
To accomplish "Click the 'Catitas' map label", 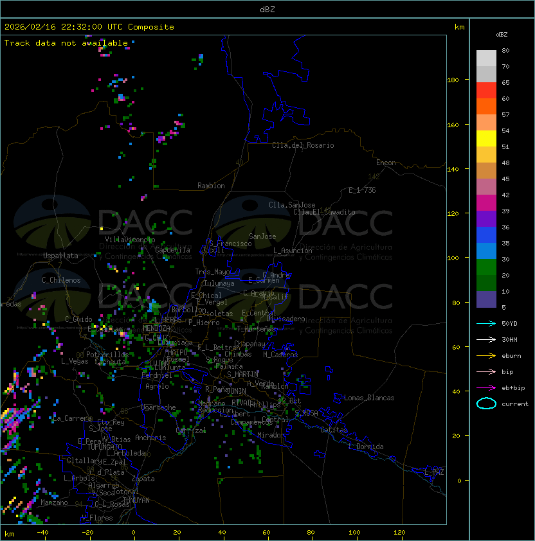I will (334, 430).
